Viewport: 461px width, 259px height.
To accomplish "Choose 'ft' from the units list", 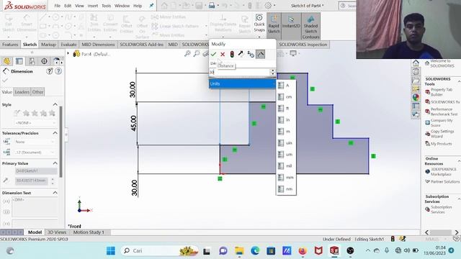I will (286, 109).
